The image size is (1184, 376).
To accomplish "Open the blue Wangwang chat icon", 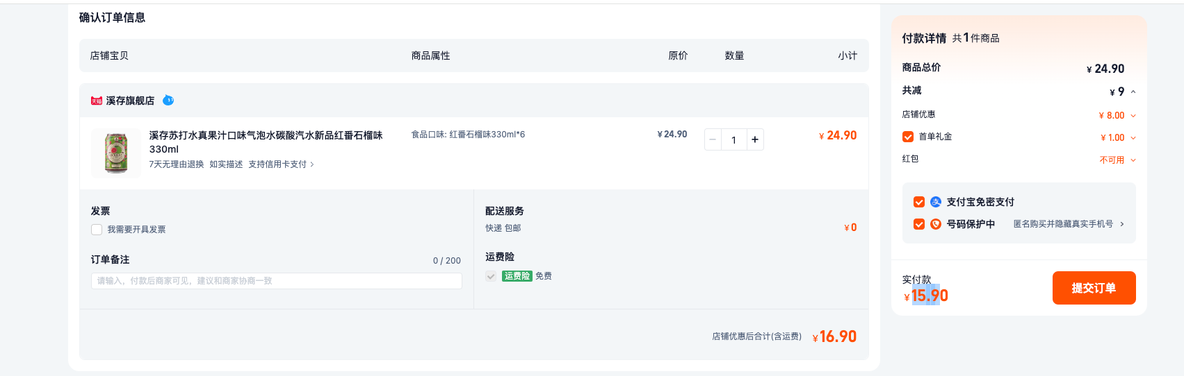I will (x=168, y=101).
